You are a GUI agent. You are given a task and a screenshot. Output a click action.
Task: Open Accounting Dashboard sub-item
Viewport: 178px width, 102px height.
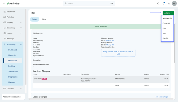click(12, 50)
